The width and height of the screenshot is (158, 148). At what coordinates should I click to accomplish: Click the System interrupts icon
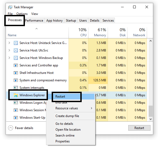pos(16,88)
